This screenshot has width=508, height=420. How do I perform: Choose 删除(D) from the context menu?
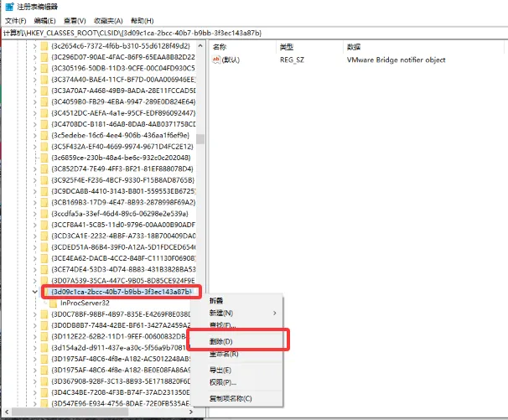click(221, 341)
